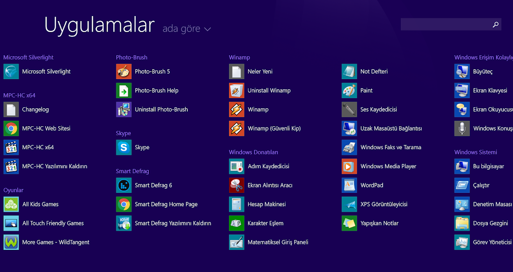This screenshot has width=513, height=272.
Task: Select the Windows Erişim Kolaylığı group header
Action: pos(483,57)
